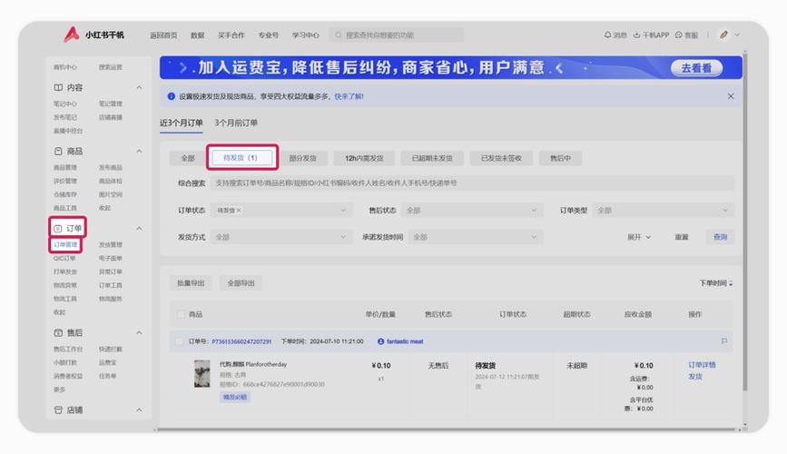This screenshot has width=787, height=454.
Task: Click the 小红书千帆 logo icon
Action: pyautogui.click(x=72, y=35)
